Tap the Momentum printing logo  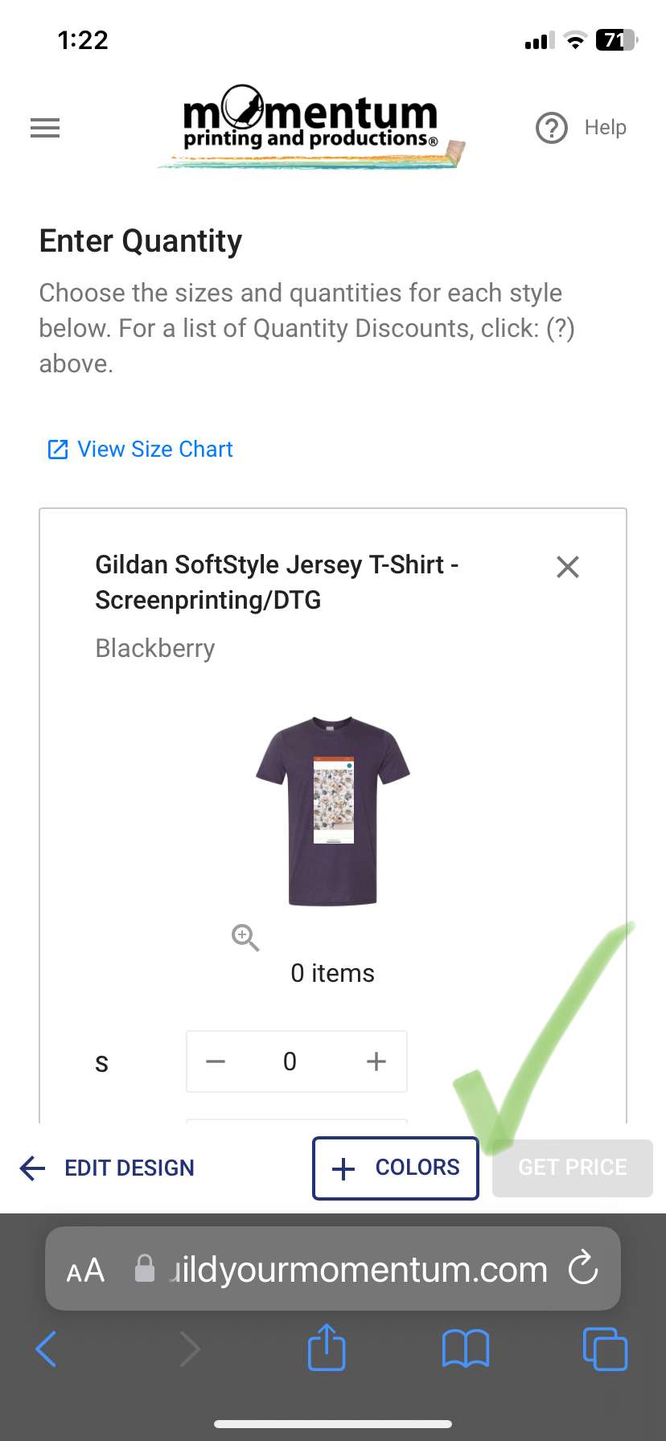pyautogui.click(x=312, y=127)
